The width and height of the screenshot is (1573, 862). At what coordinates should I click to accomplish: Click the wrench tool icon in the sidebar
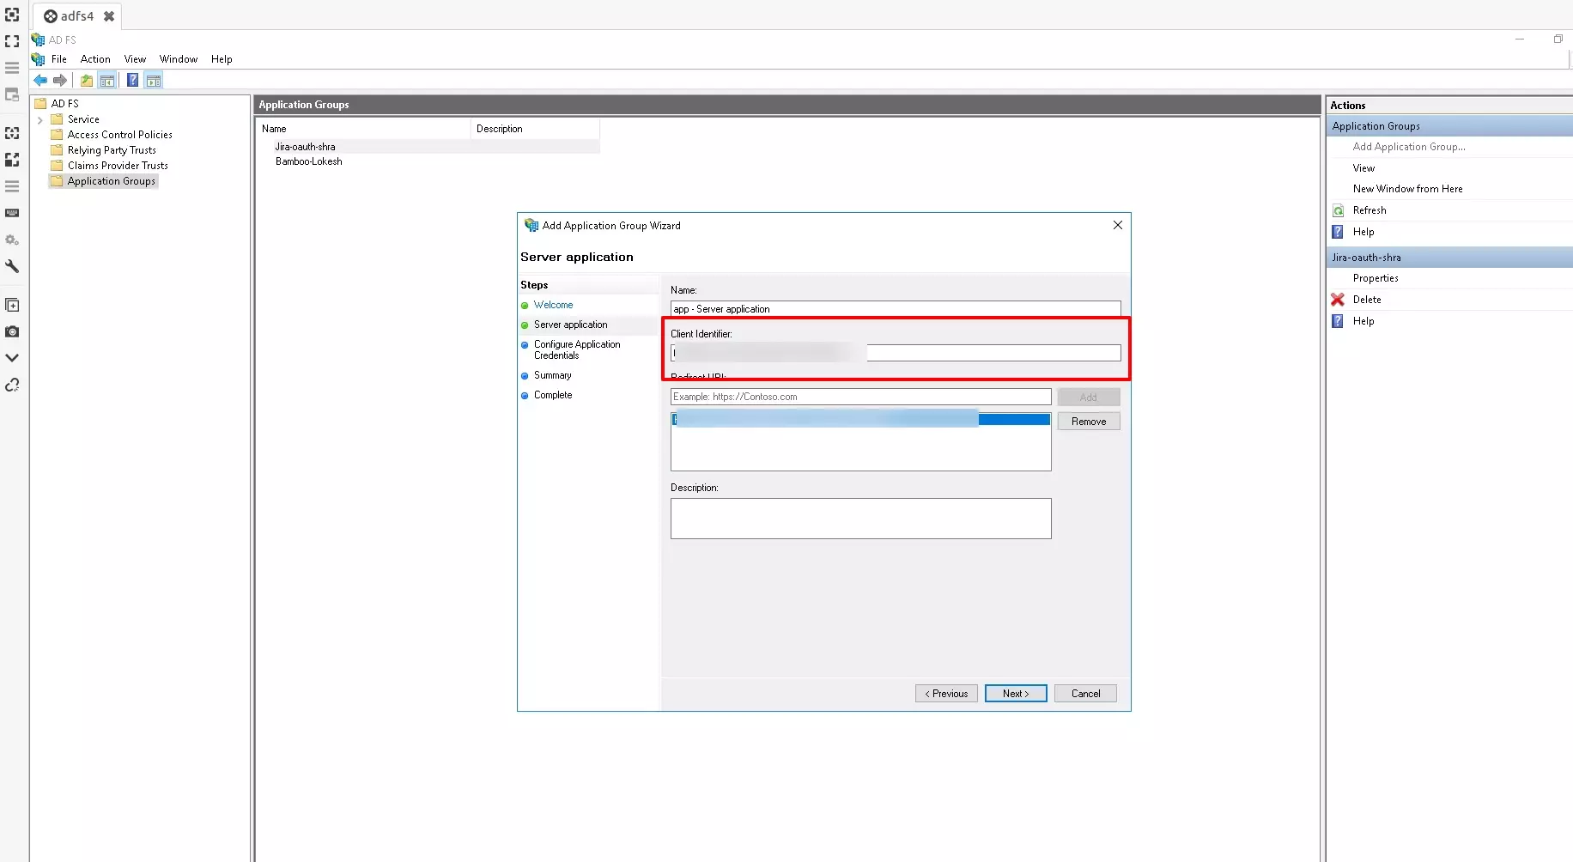click(12, 267)
